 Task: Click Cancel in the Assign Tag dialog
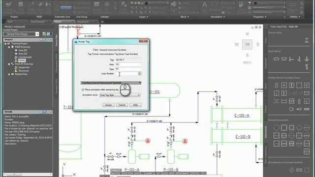point(122,105)
